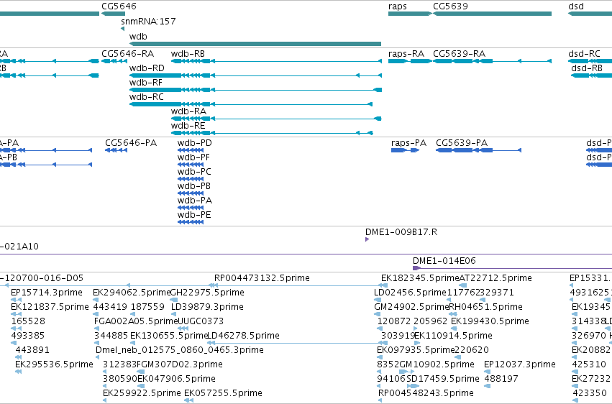612x404 pixels.
Task: Select the EK295536.5prime EST label
Action: [54, 364]
